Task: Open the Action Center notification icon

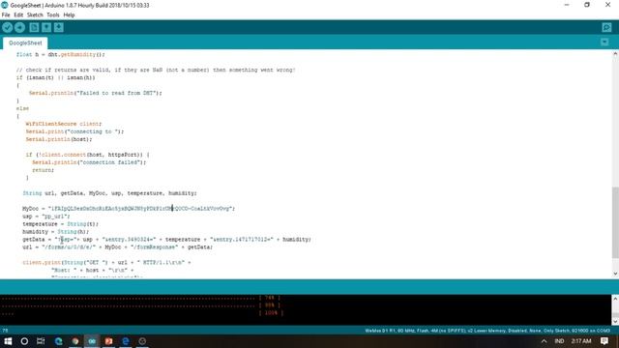Action: 604,341
